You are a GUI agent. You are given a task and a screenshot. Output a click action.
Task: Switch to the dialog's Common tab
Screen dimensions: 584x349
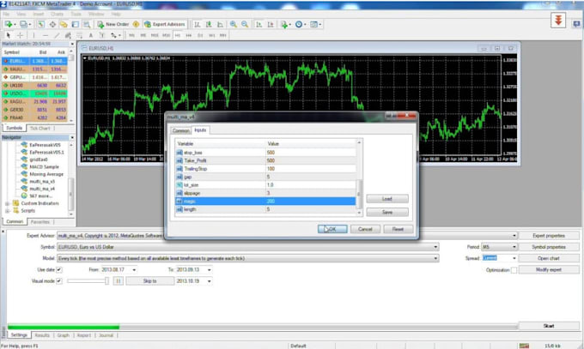coord(180,130)
